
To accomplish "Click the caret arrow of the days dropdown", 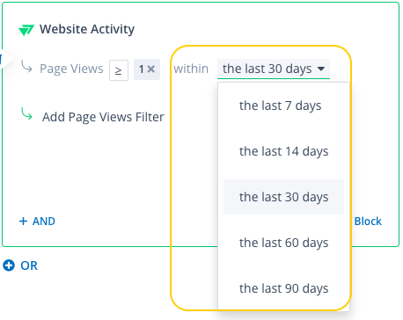I will coord(321,69).
